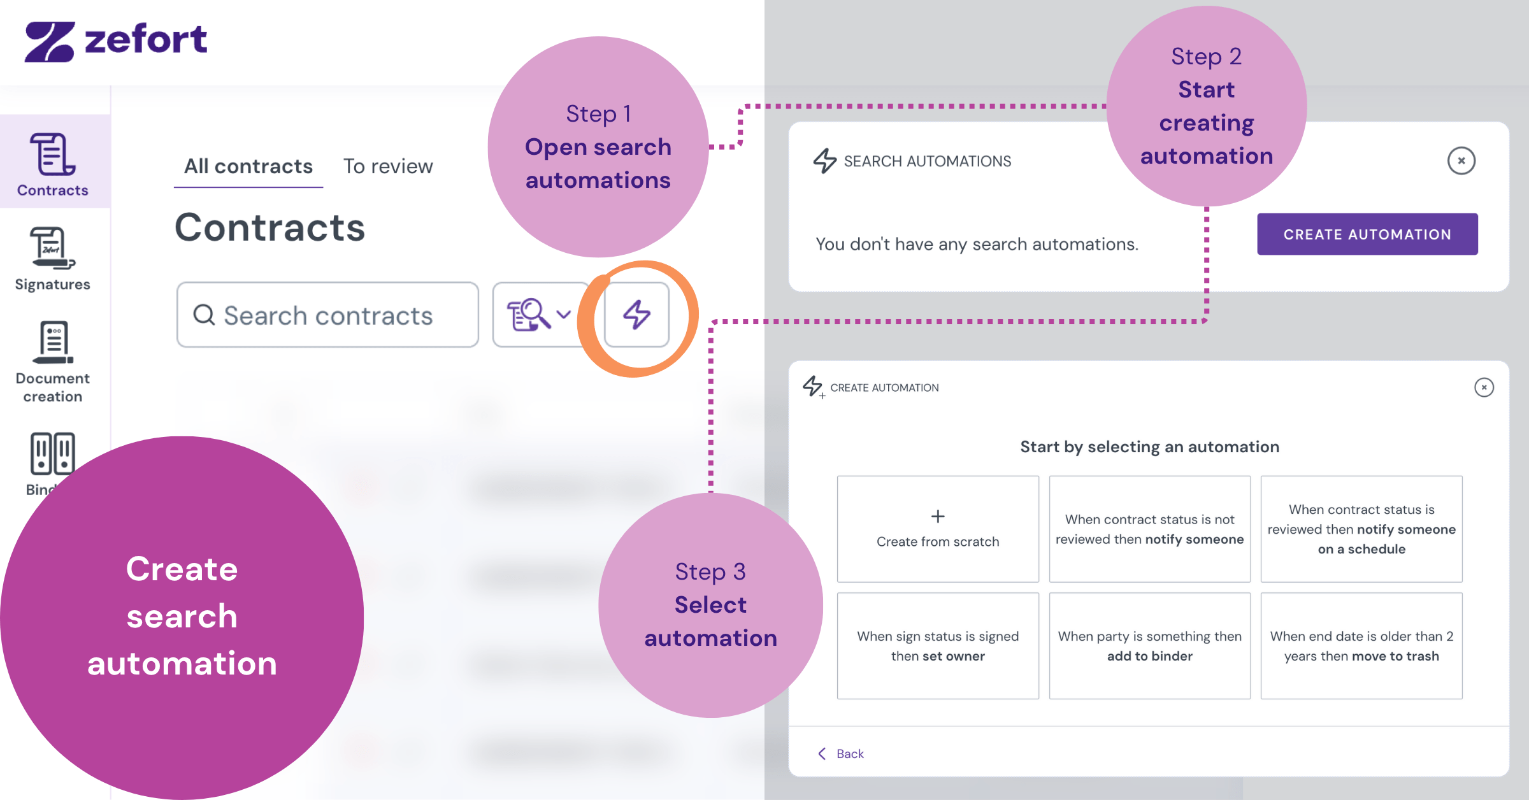The width and height of the screenshot is (1529, 800).
Task: Open the Binders sidebar icon
Action: (52, 454)
